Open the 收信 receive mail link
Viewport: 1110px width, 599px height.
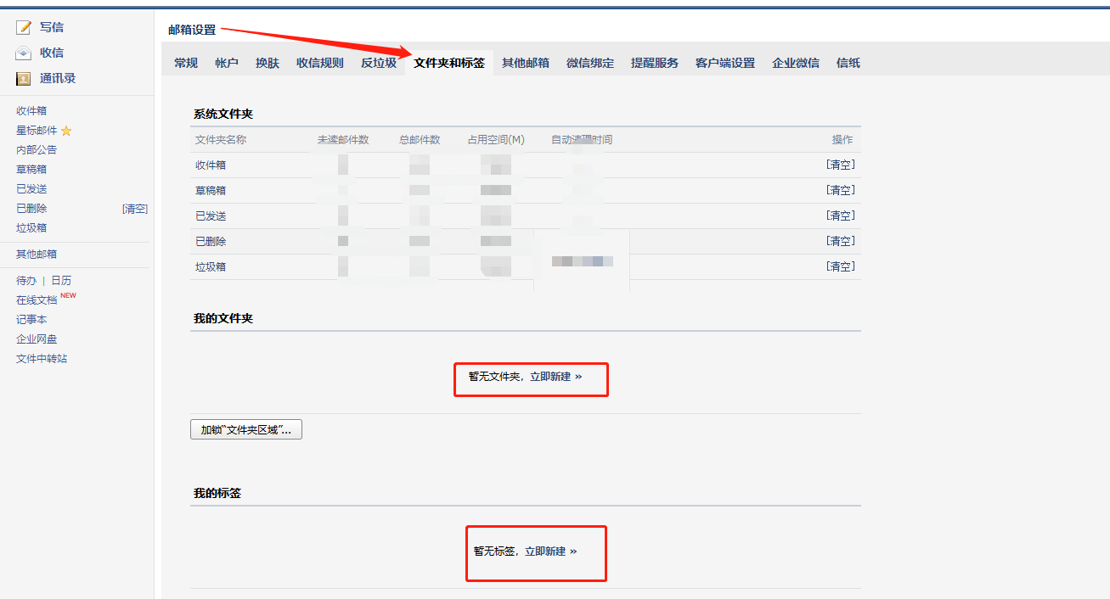(52, 53)
